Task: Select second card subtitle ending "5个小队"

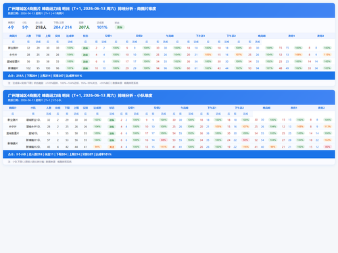Action: tap(34, 101)
